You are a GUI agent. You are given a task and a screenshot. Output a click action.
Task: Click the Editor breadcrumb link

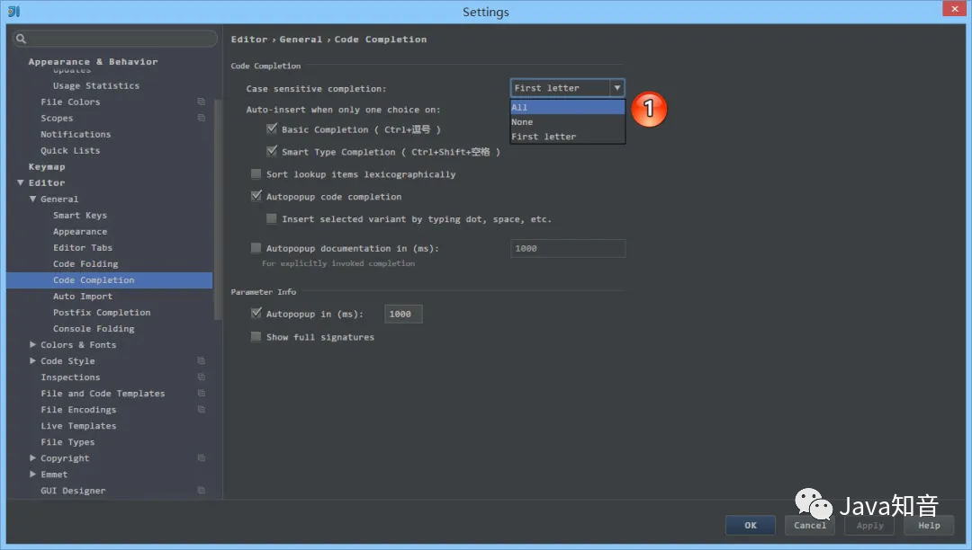249,39
